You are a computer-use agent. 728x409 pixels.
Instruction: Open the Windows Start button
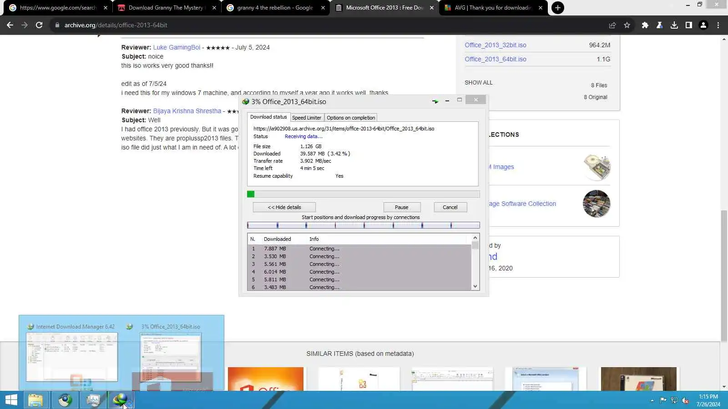pyautogui.click(x=11, y=400)
